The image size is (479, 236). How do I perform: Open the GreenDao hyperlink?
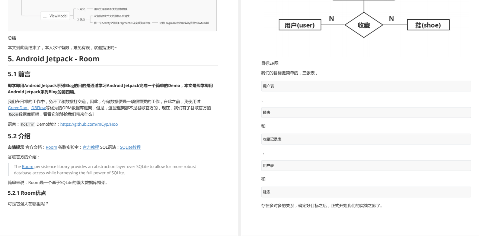pos(18,108)
